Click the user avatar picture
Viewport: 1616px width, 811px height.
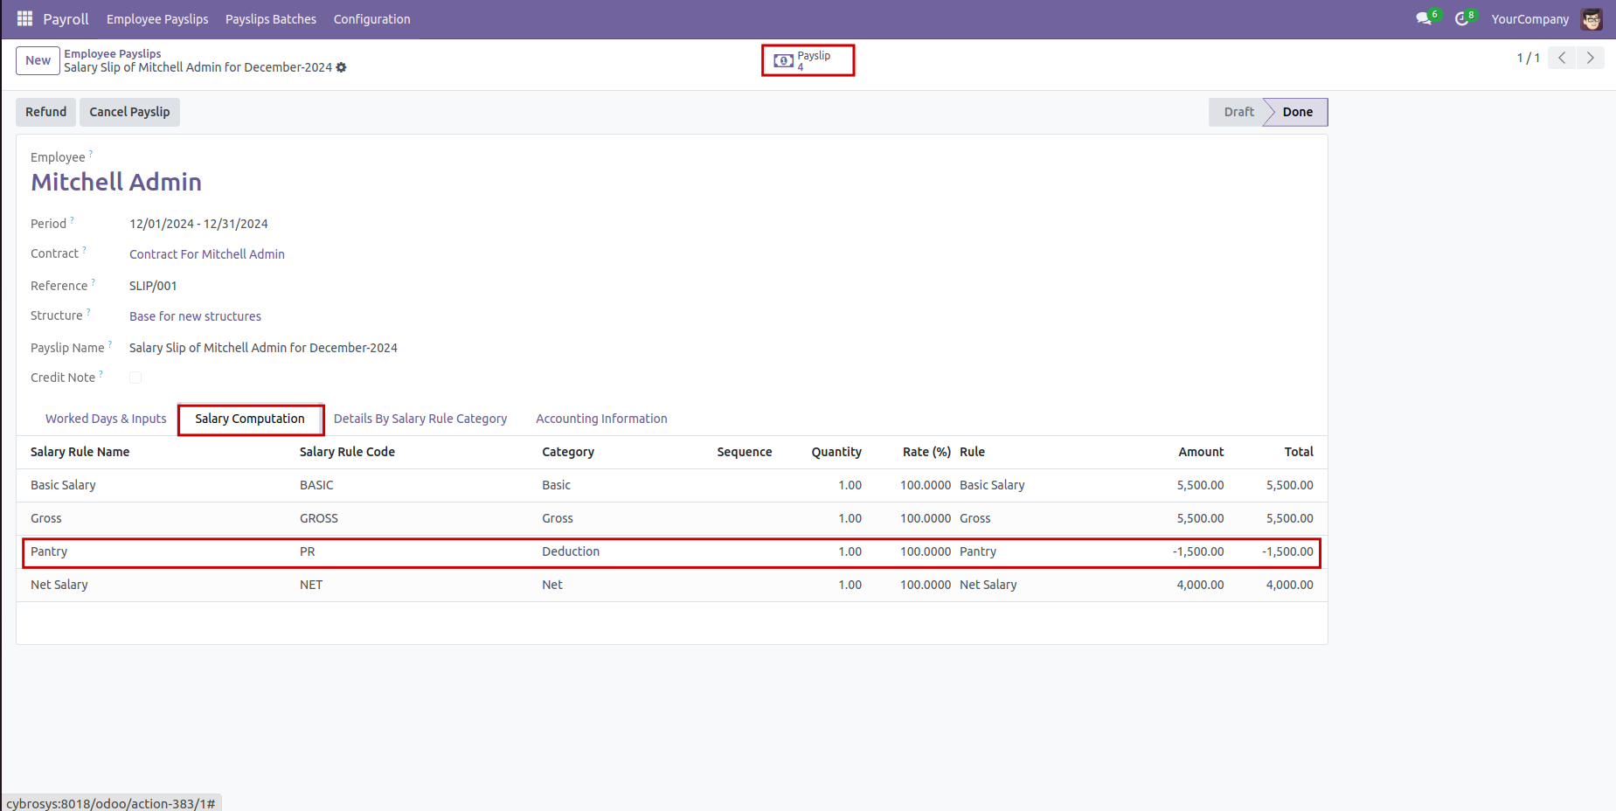click(x=1592, y=19)
